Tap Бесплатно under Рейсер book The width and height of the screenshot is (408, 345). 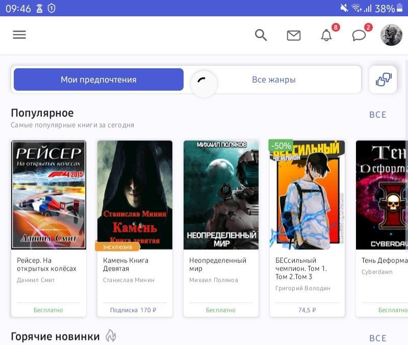click(48, 310)
